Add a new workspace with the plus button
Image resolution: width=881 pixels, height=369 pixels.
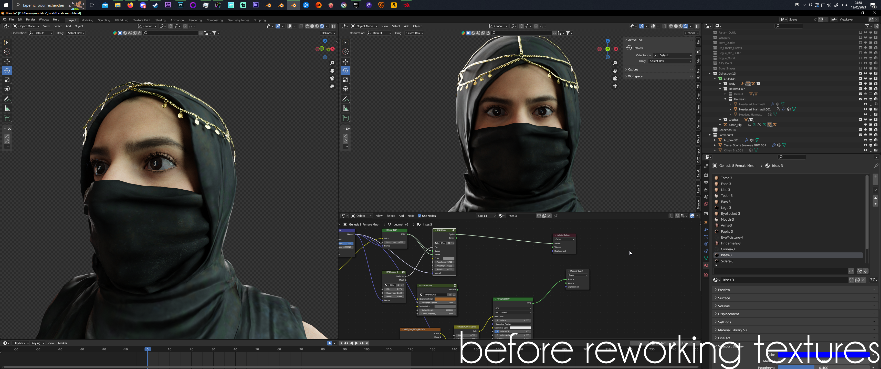pyautogui.click(x=270, y=20)
